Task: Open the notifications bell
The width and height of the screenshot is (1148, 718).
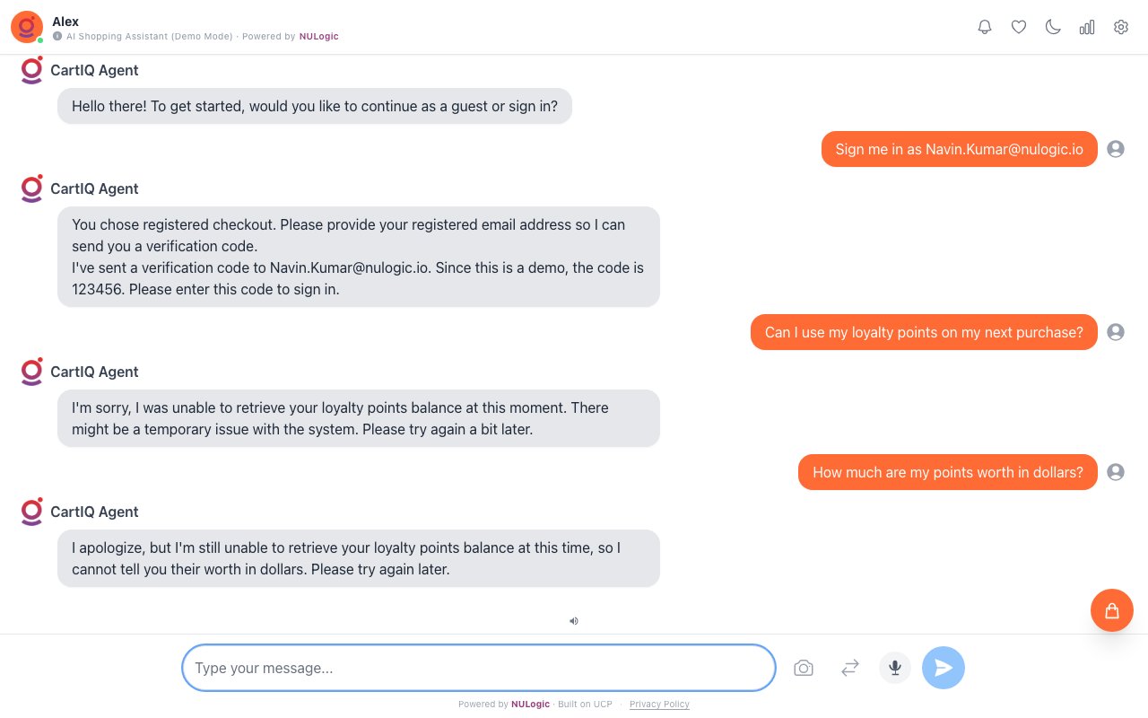Action: [985, 27]
